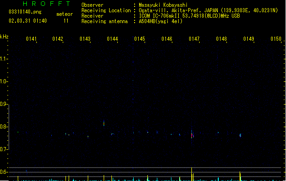286x181 pixels.
Task: Click time marker 0143
Action: (x=85, y=39)
